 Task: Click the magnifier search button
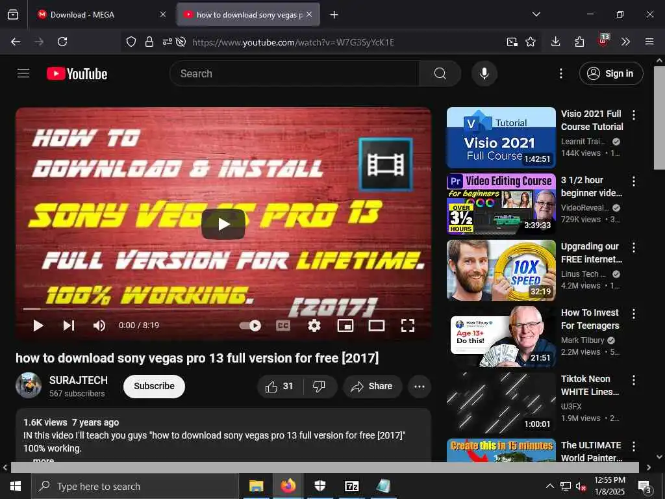tap(440, 73)
